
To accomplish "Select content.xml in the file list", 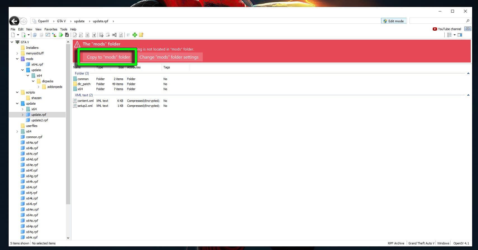I will pyautogui.click(x=85, y=101).
